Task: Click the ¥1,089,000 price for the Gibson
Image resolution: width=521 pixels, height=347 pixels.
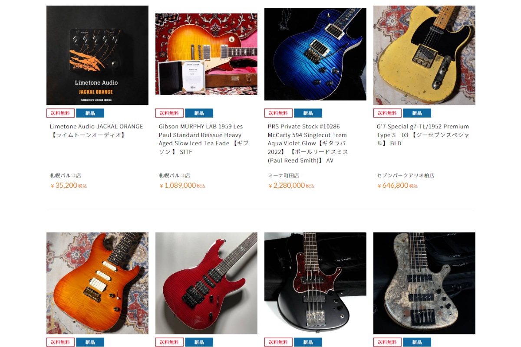Action: [182, 186]
